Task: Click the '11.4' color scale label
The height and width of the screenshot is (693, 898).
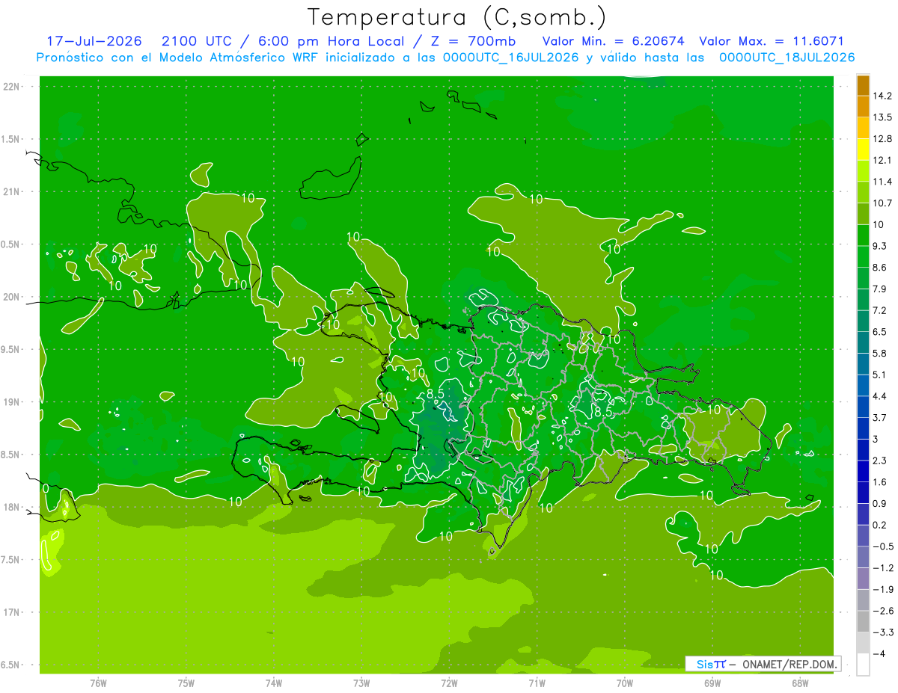Action: point(884,182)
